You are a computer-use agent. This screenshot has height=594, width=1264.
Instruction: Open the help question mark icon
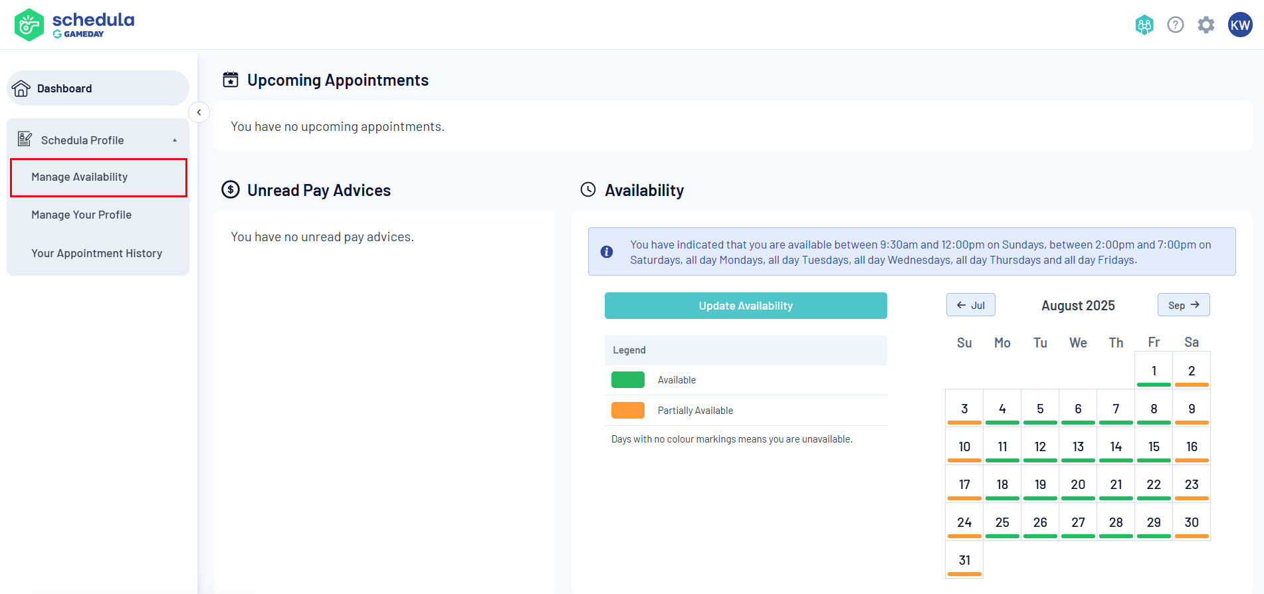pos(1176,25)
